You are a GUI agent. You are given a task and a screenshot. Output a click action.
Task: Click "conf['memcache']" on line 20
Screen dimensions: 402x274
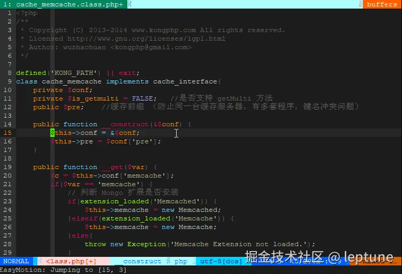tap(136, 176)
